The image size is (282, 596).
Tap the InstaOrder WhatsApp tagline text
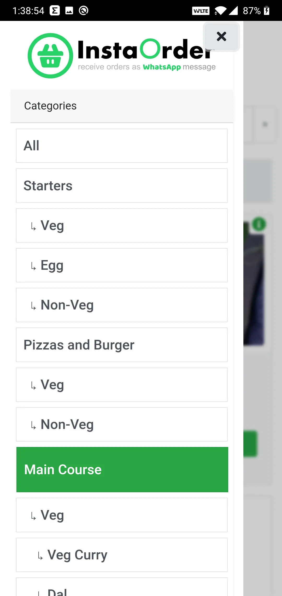pyautogui.click(x=147, y=67)
